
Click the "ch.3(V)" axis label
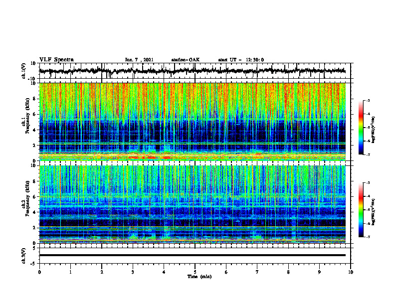24,256
